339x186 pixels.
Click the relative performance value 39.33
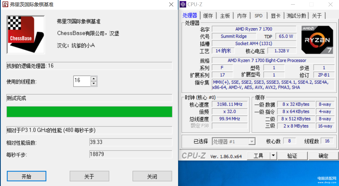pyautogui.click(x=131, y=142)
